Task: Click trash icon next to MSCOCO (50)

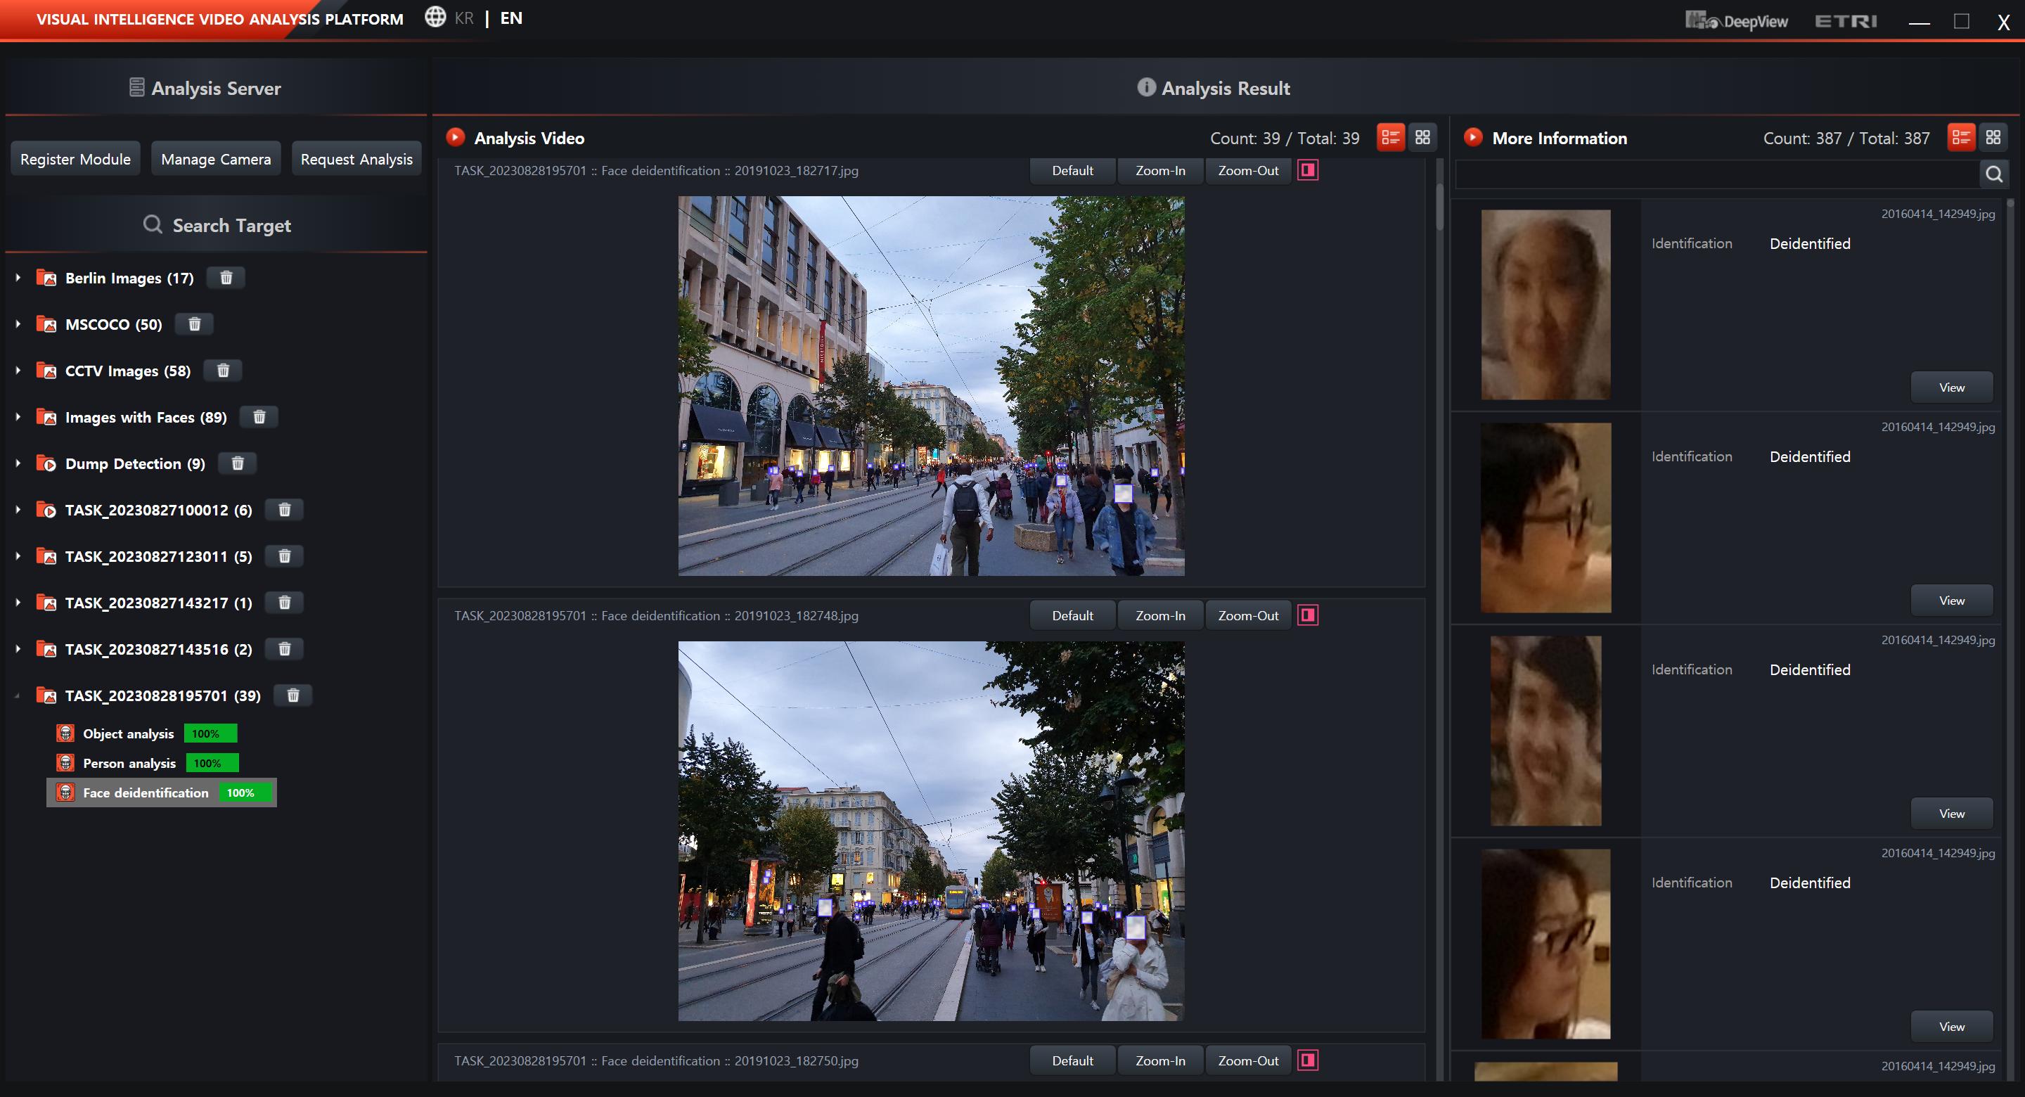Action: 194,324
